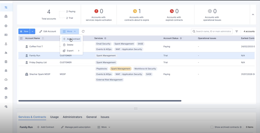Viewport: 260px width, 133px height.
Task: Click the operational issues gear icon
Action: pos(210,11)
